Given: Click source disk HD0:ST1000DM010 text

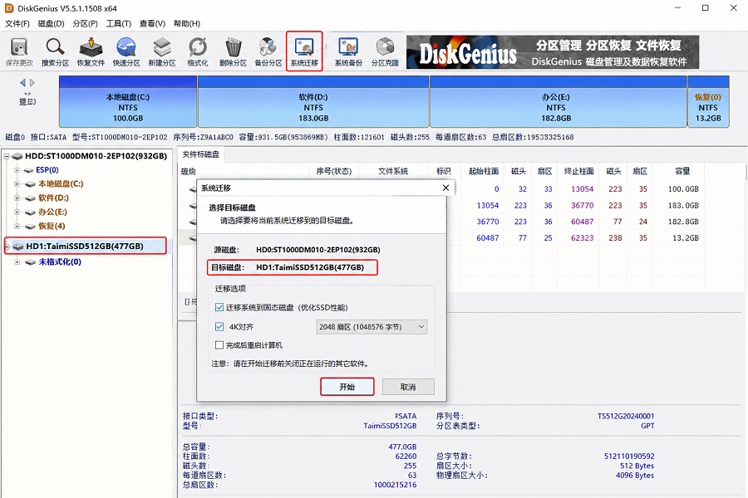Looking at the screenshot, I should pyautogui.click(x=318, y=250).
